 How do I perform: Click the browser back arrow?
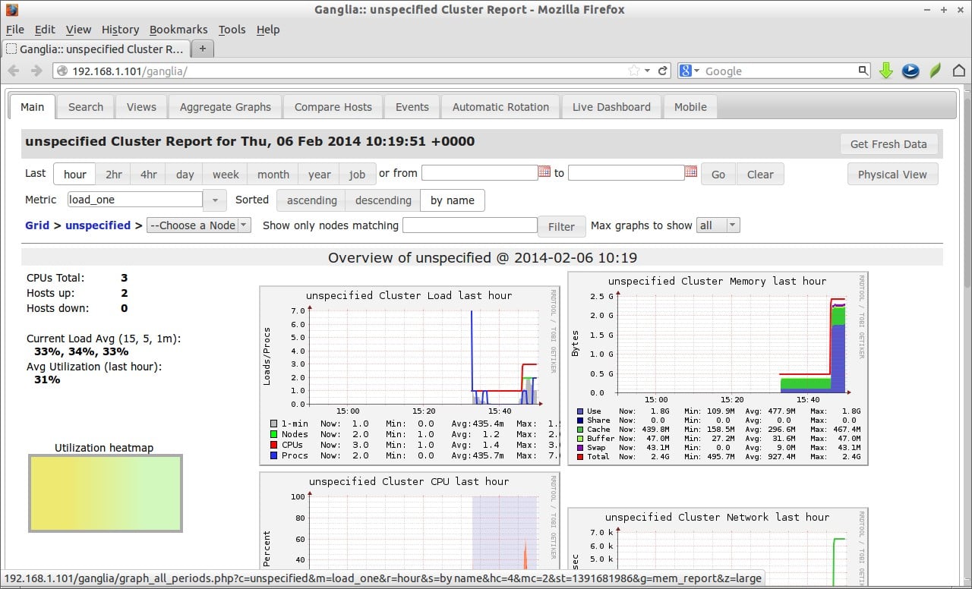(14, 71)
